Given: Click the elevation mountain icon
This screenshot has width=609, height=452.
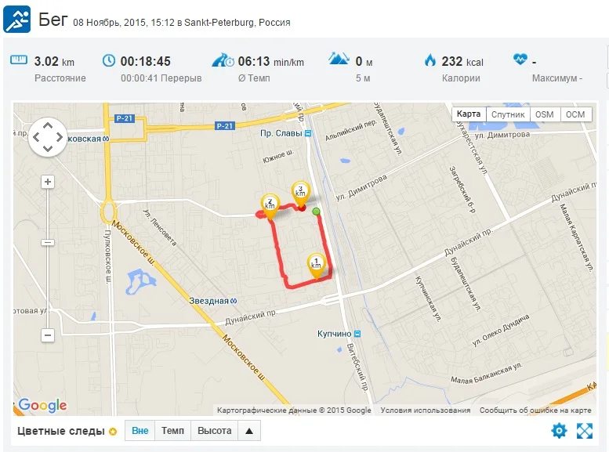Looking at the screenshot, I should (x=339, y=59).
